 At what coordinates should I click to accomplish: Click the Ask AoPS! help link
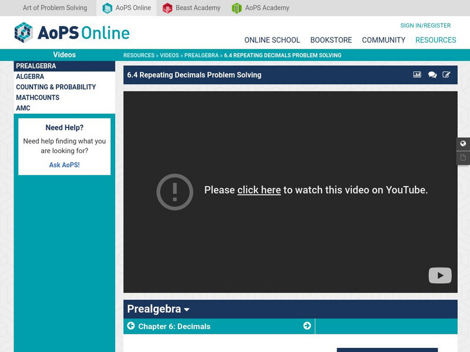(x=65, y=163)
